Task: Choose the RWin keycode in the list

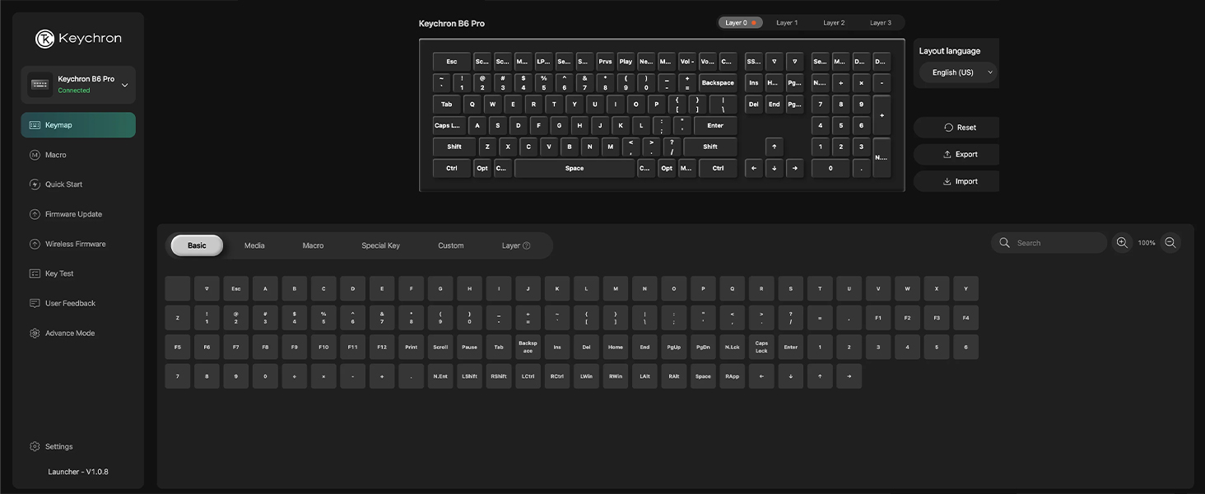Action: [x=616, y=376]
